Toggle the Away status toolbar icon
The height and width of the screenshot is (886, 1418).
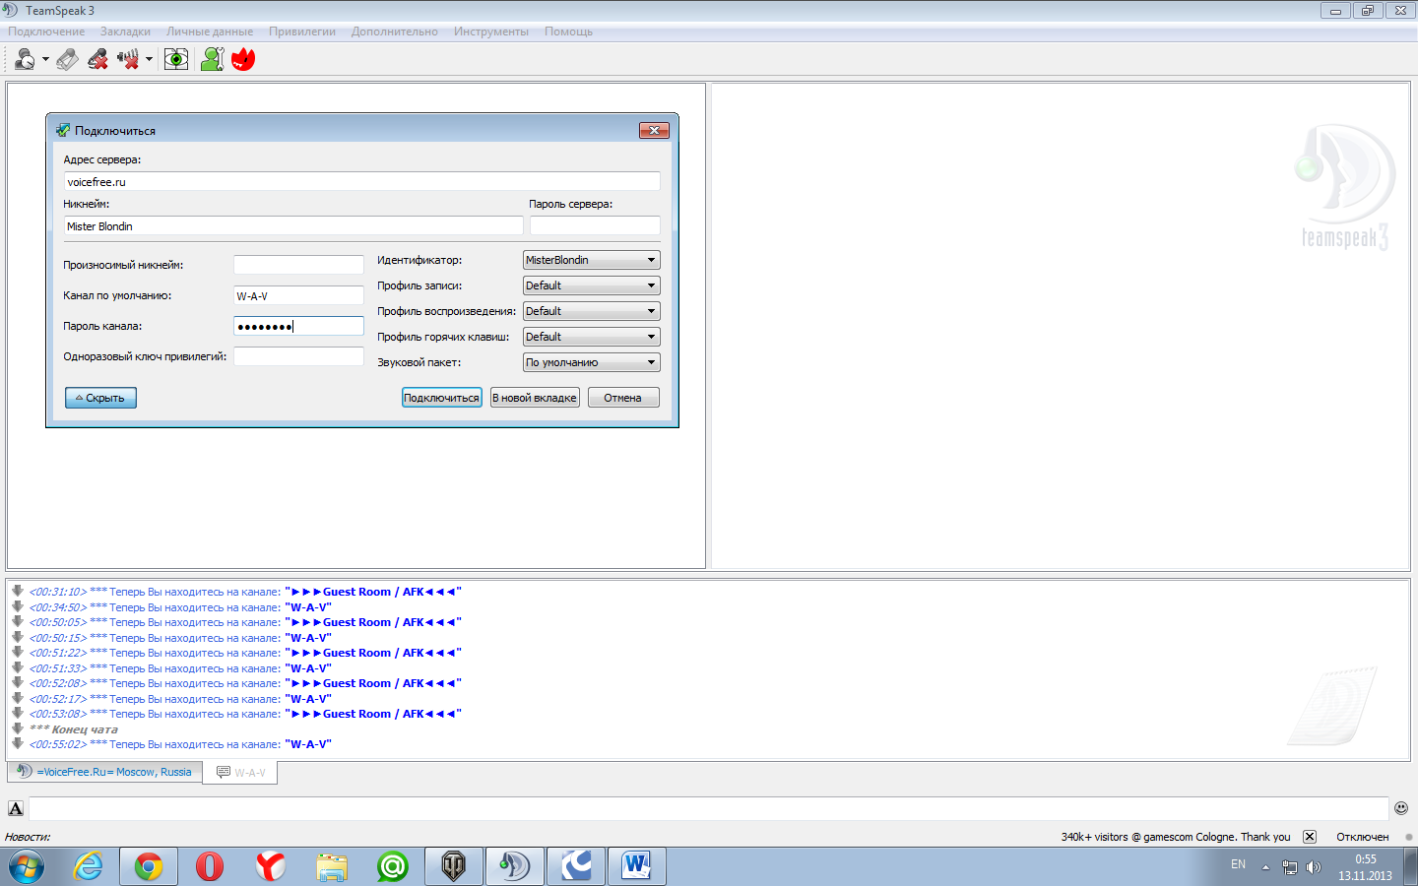point(25,60)
